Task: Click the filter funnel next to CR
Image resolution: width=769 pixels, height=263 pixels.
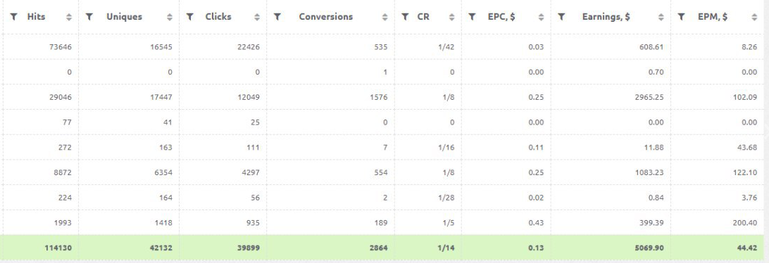Action: pyautogui.click(x=405, y=17)
